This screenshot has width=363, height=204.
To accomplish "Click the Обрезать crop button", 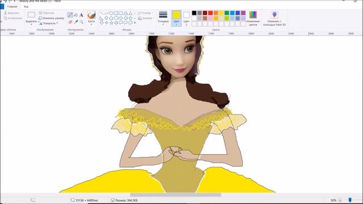I will click(x=47, y=13).
